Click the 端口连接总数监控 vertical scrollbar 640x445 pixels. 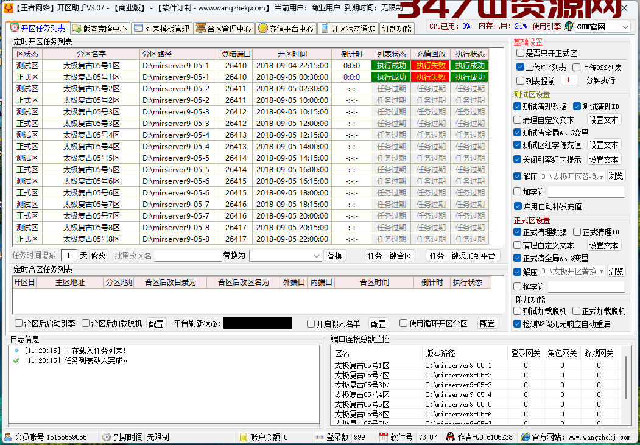[x=626, y=377]
